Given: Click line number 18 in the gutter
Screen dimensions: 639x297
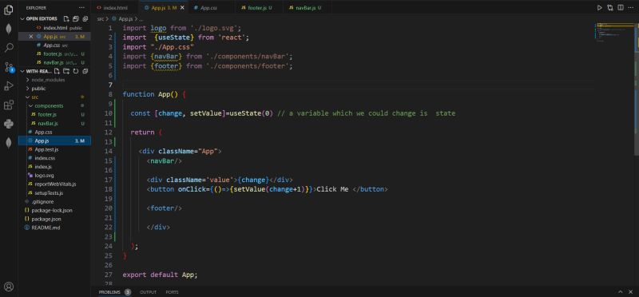Looking at the screenshot, I should [108, 189].
